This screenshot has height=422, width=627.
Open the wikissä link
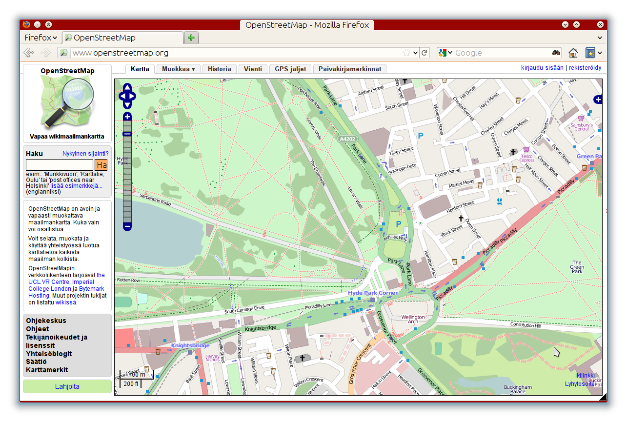tap(66, 302)
